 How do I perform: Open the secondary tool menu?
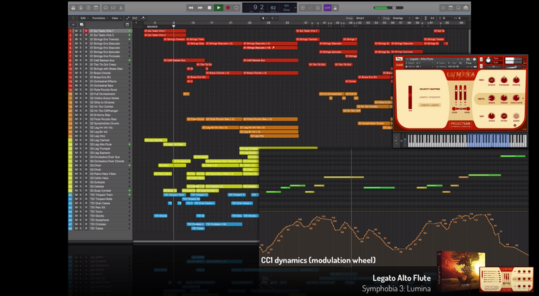pyautogui.click(x=274, y=18)
